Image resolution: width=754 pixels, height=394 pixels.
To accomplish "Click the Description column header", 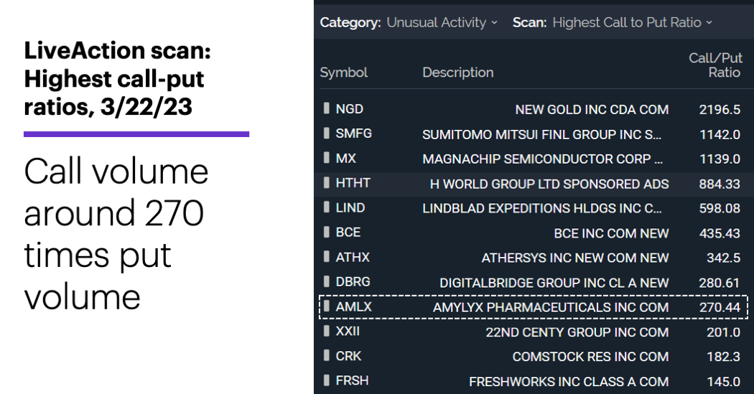I will pos(458,72).
